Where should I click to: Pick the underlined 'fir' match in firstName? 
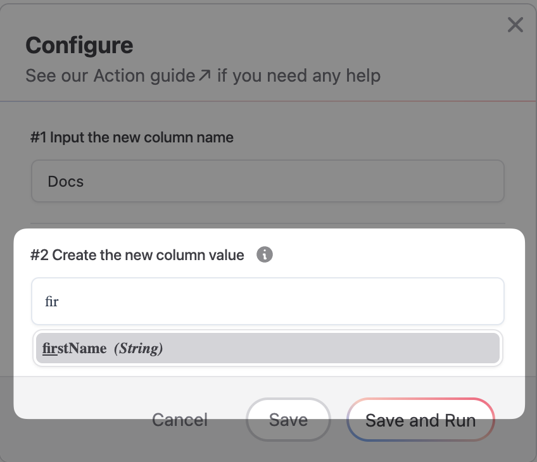(x=49, y=348)
